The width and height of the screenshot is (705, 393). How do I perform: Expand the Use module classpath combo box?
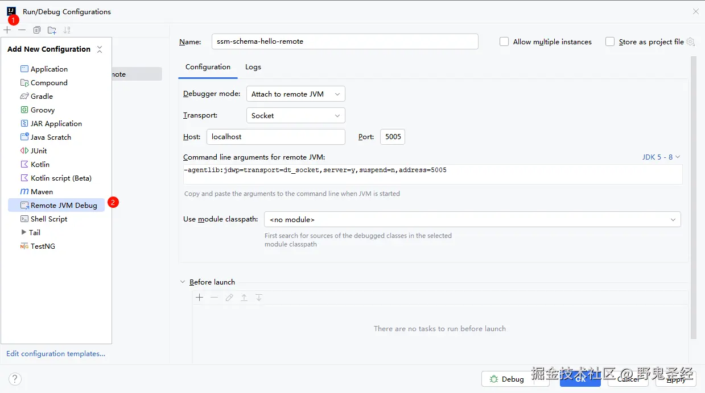[x=472, y=219]
